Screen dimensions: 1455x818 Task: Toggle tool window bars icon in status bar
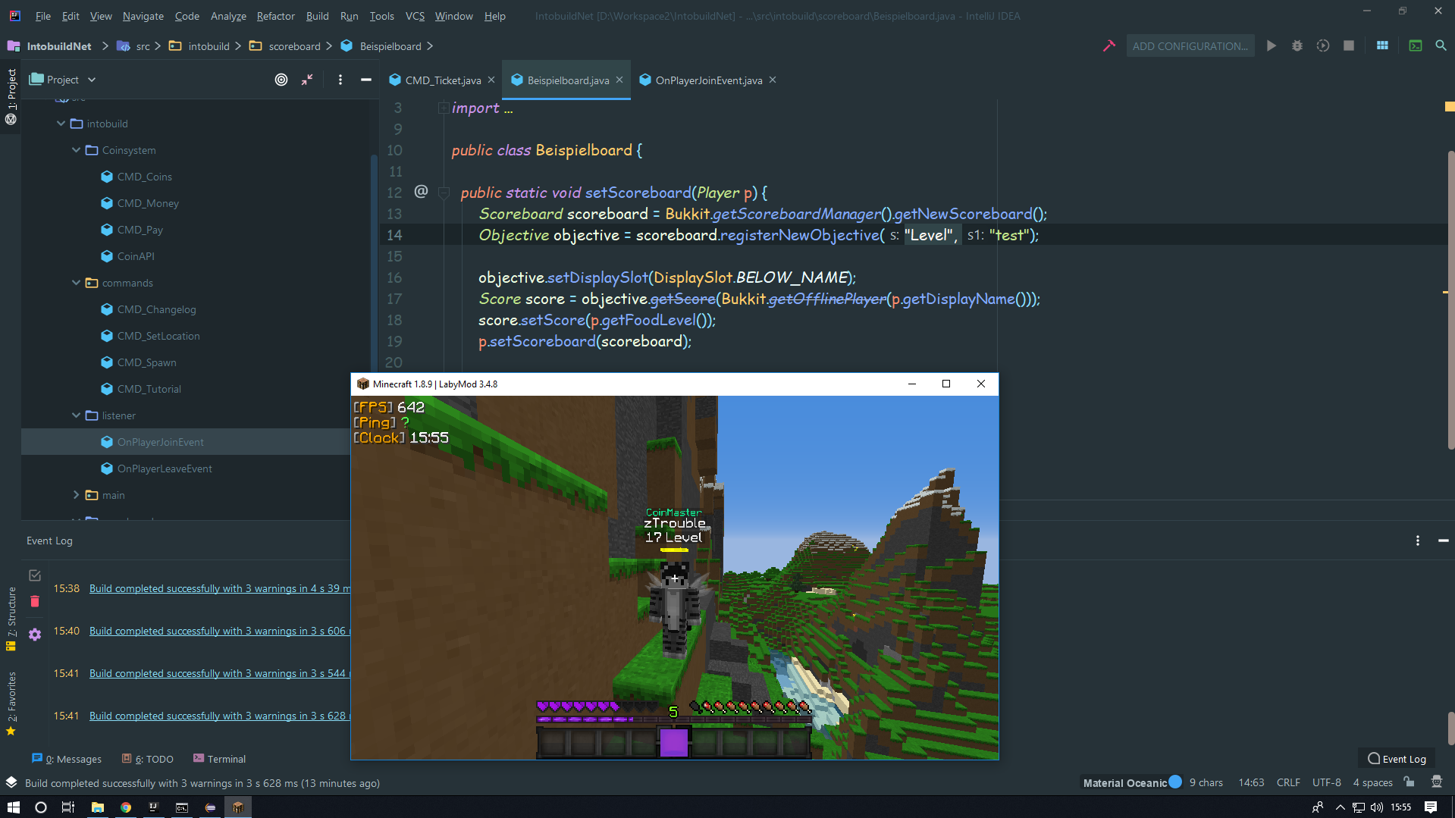tap(11, 782)
